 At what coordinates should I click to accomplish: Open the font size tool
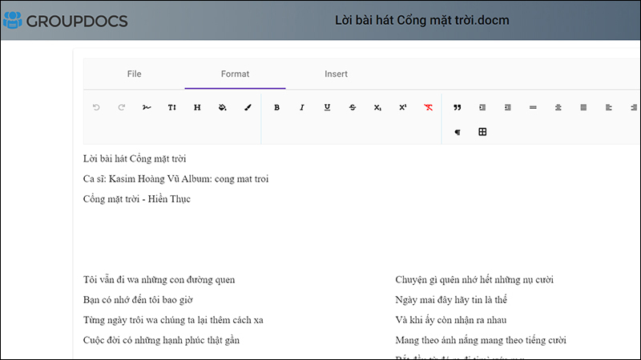point(172,107)
